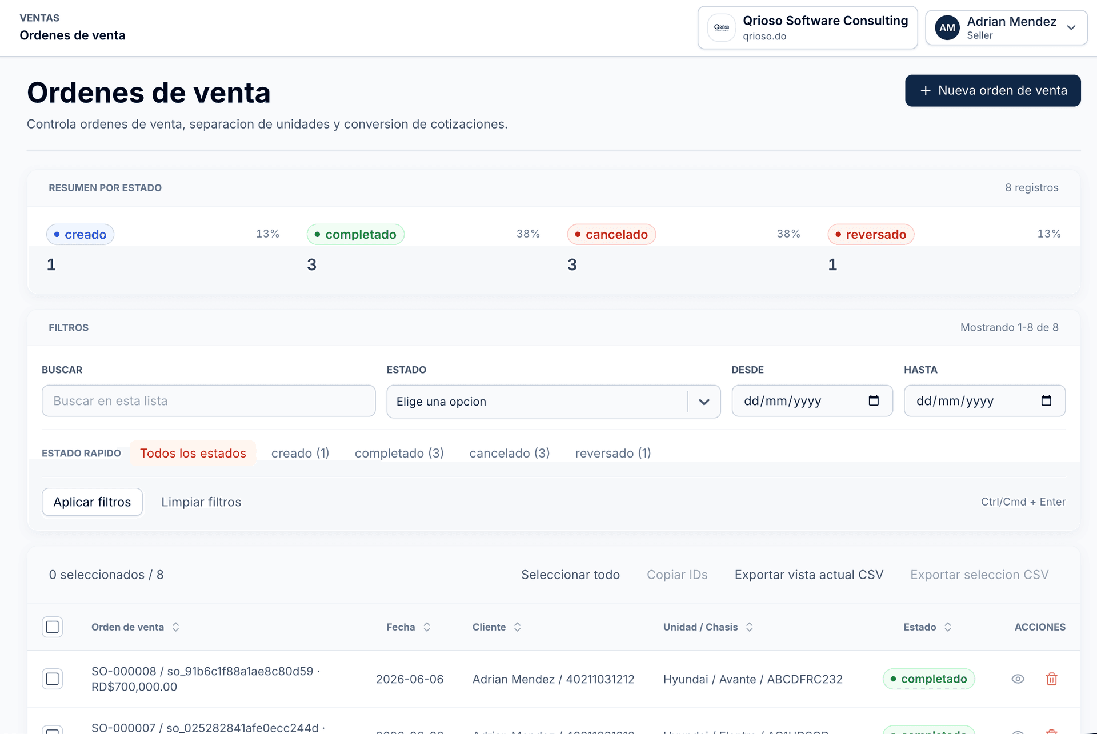
Task: Sort by Unidad / Chasis column arrows
Action: pos(750,627)
